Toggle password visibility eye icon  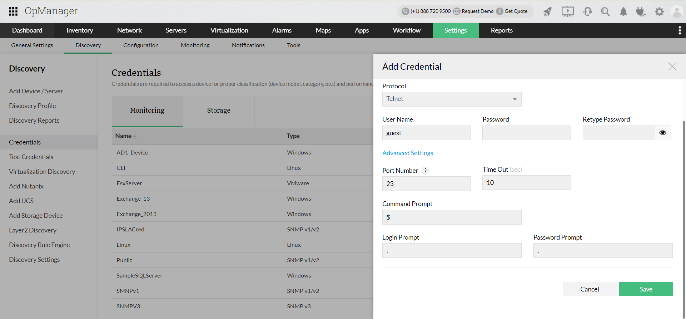[x=663, y=133]
